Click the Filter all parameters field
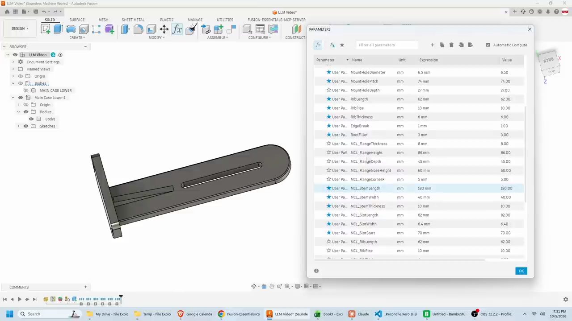This screenshot has width=572, height=321. coord(387,45)
